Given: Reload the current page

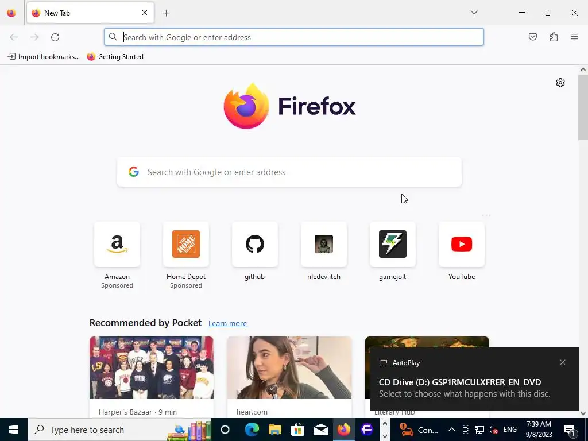Looking at the screenshot, I should 55,37.
